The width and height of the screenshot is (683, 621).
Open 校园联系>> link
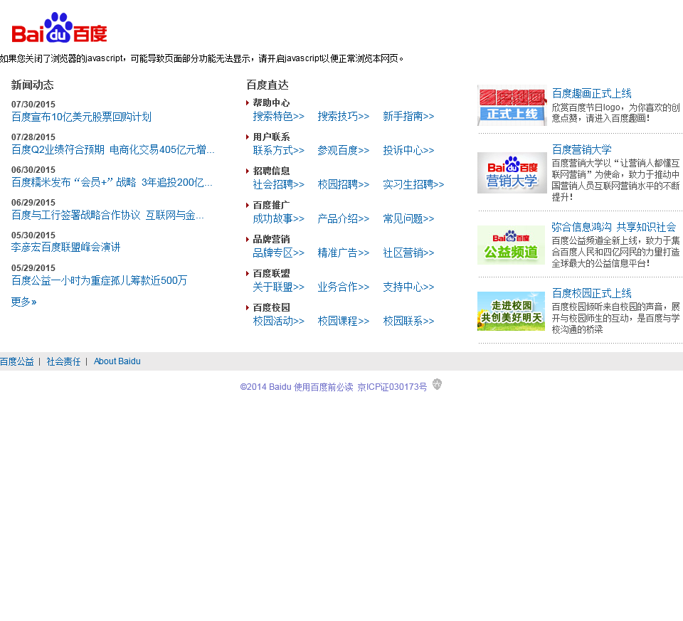[x=408, y=321]
